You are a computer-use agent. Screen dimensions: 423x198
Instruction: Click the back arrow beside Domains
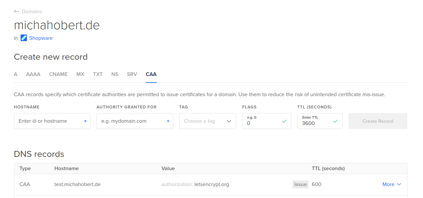pyautogui.click(x=17, y=12)
